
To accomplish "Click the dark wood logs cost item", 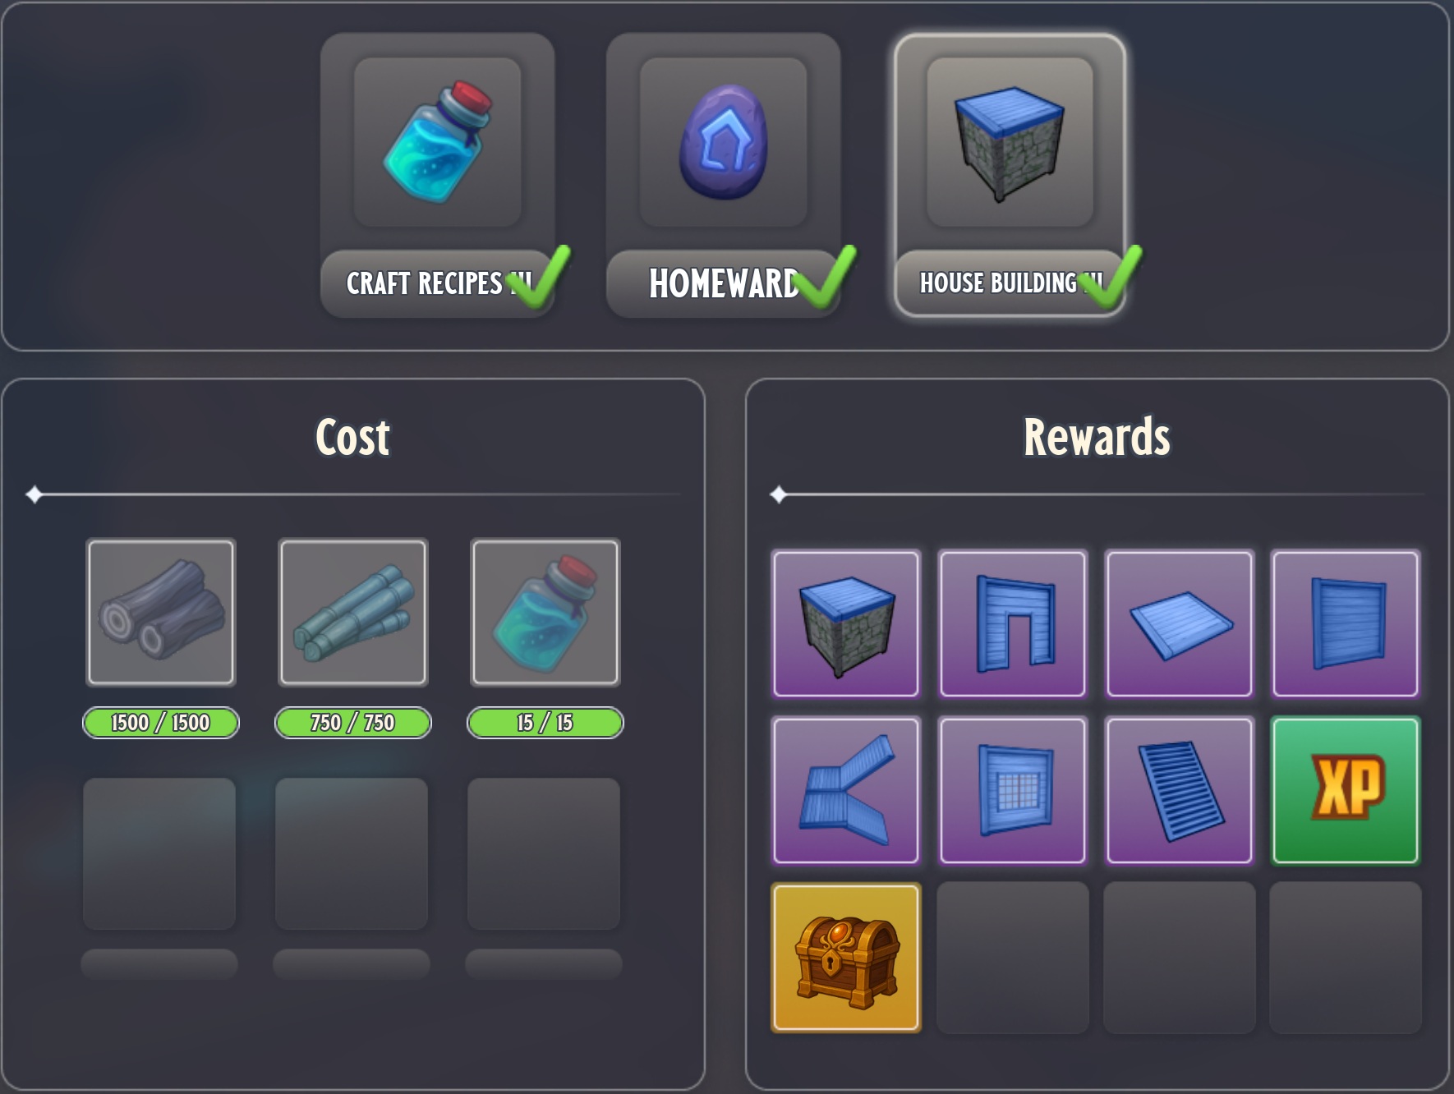I will point(161,612).
